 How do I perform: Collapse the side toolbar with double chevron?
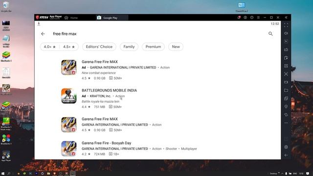point(286,18)
